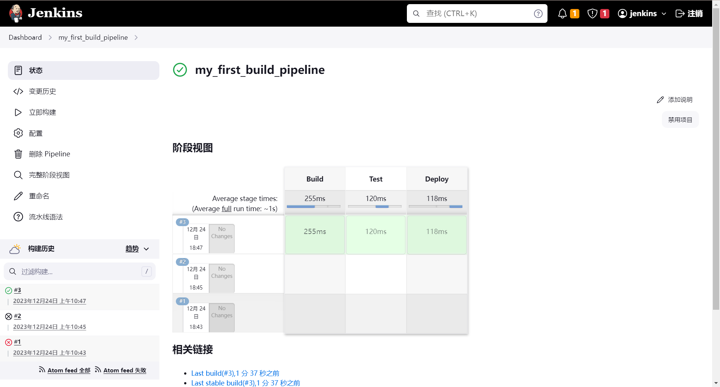Open security warnings shield icon

coord(592,13)
